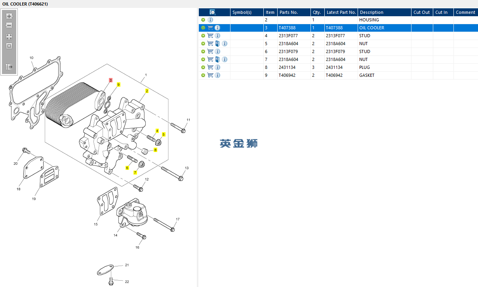478x287 pixels.
Task: Sort by Description column header
Action: (x=385, y=12)
